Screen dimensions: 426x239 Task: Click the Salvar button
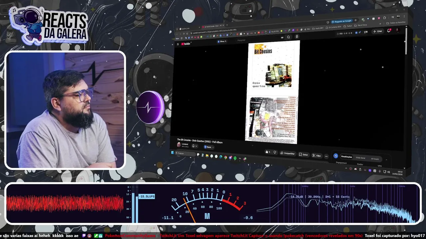(304, 154)
